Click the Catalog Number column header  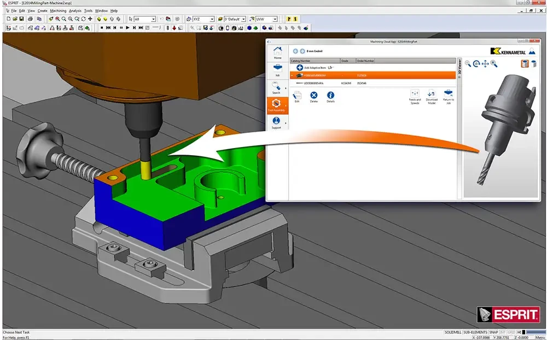(315, 61)
